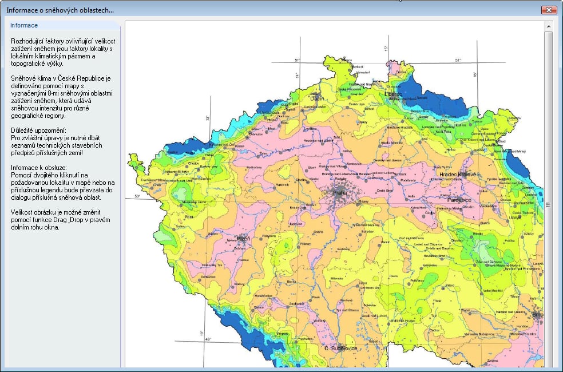Viewport: 563px width, 372px height.
Task: Click the Důležité upozornění text paragraph
Action: (x=57, y=141)
